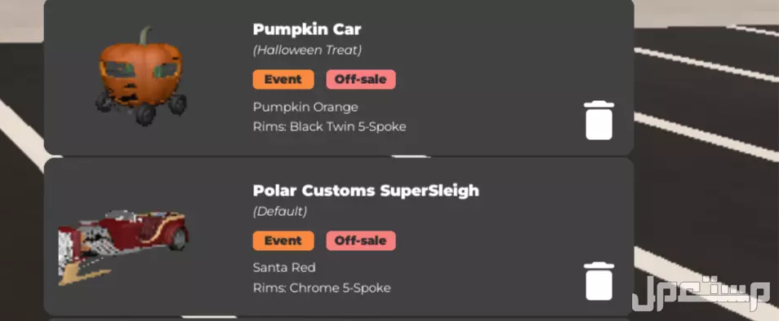Screen dimensions: 779x321
Task: Click the SuperSleigh vehicle thumbnail image
Action: point(123,247)
